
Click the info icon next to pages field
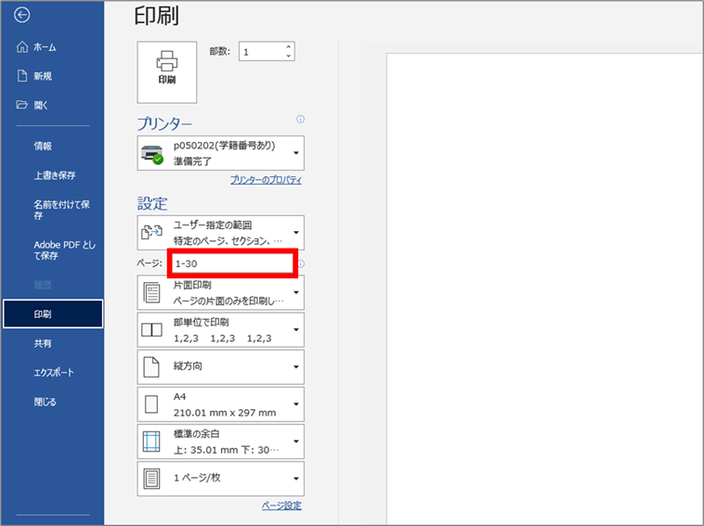[301, 264]
